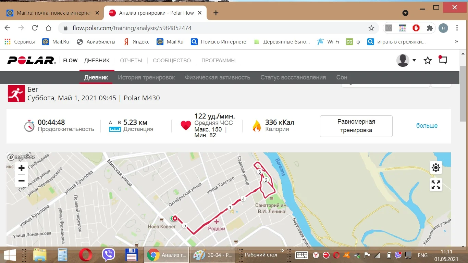Screen dimensions: 468x263
Task: Click the Равномерная тренировка button
Action: point(356,126)
